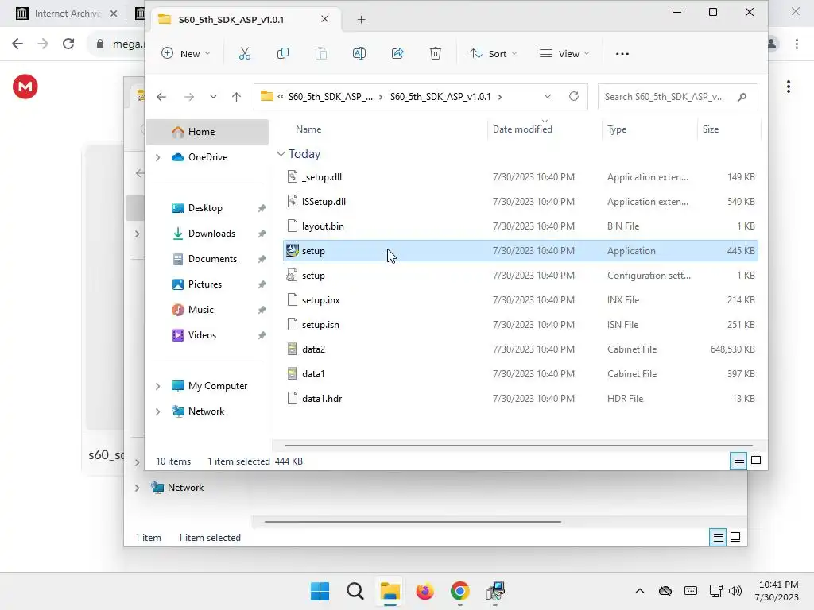Click the Copy icon in toolbar
Image resolution: width=814 pixels, height=610 pixels.
tap(283, 53)
